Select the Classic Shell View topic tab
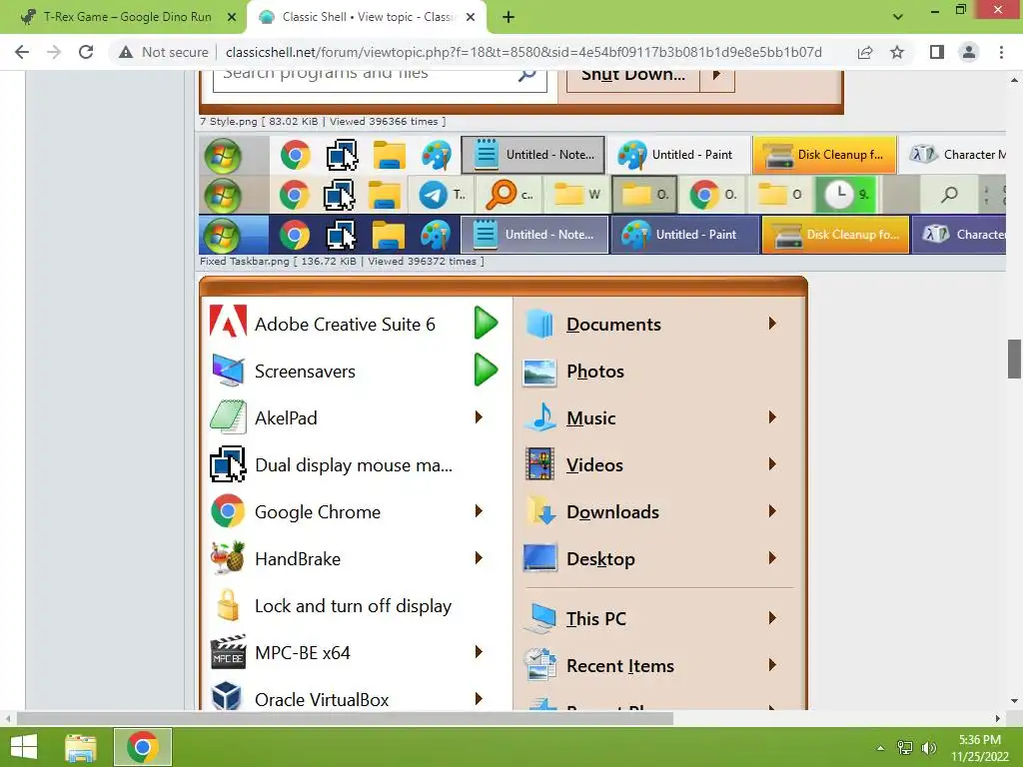 [366, 17]
